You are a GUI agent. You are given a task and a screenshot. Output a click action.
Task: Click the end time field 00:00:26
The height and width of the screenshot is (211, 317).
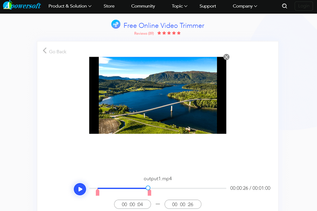point(183,204)
